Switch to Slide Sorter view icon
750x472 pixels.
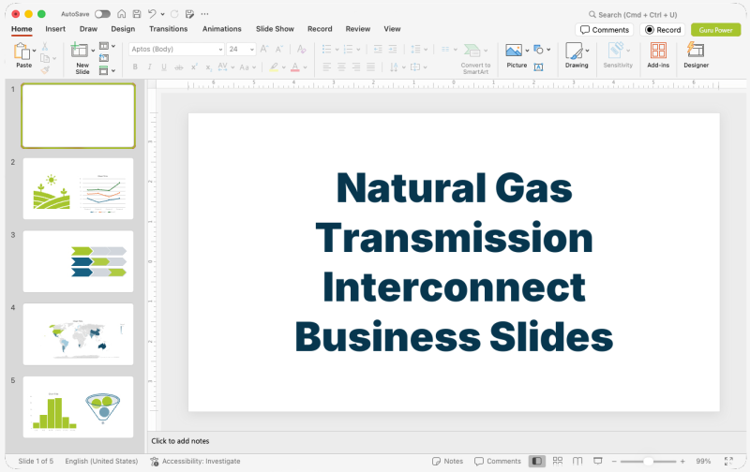tap(558, 461)
